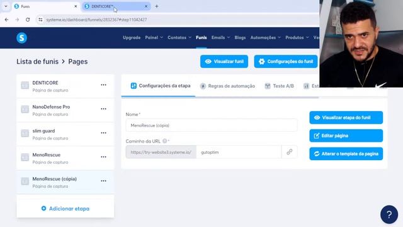
Task: Click the info icon beside Caminho do URL
Action: pyautogui.click(x=164, y=141)
